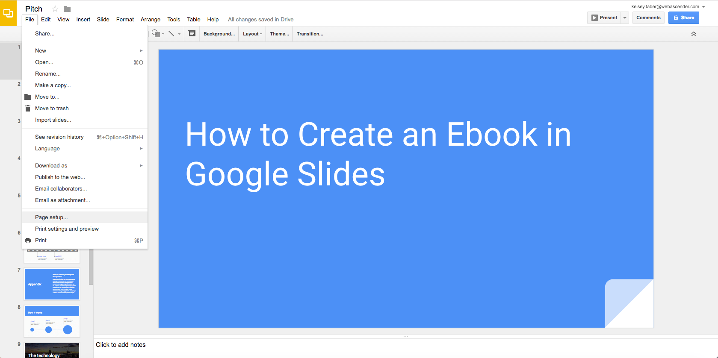Click the folder icon beside Move to
The width and height of the screenshot is (718, 358).
click(x=28, y=97)
